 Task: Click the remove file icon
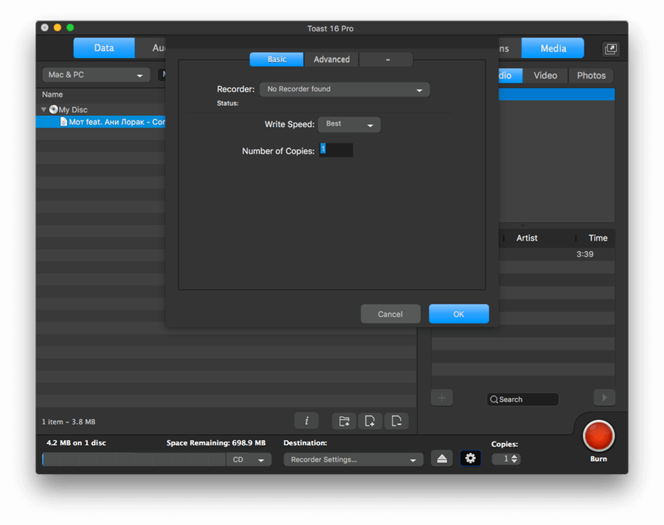coord(396,421)
